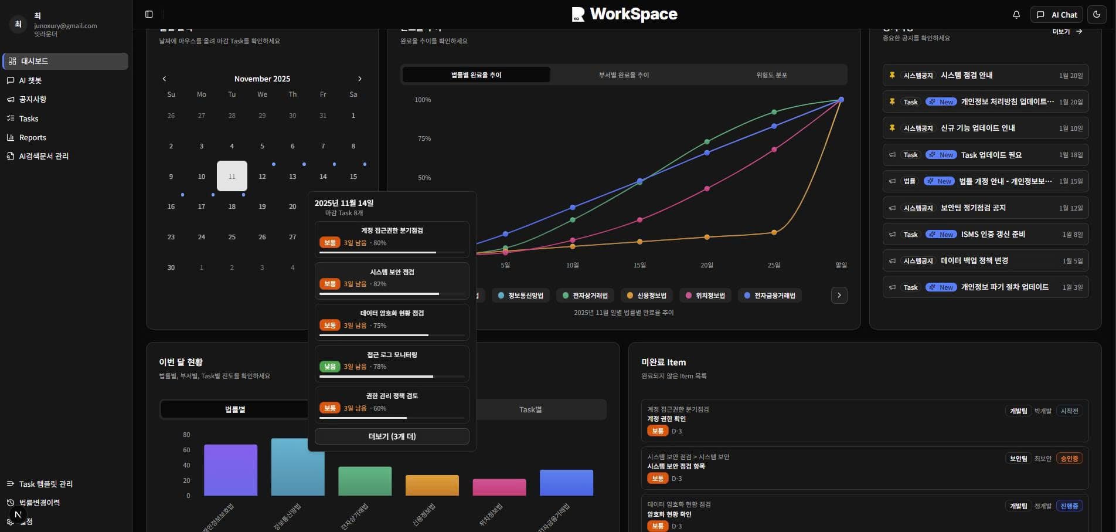
Task: Click the 개인정보보호법 purple bar
Action: pos(230,470)
